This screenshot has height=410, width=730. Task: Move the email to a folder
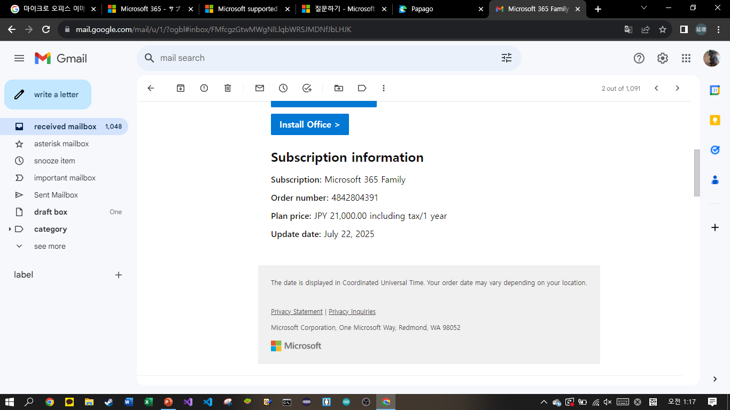pos(339,88)
